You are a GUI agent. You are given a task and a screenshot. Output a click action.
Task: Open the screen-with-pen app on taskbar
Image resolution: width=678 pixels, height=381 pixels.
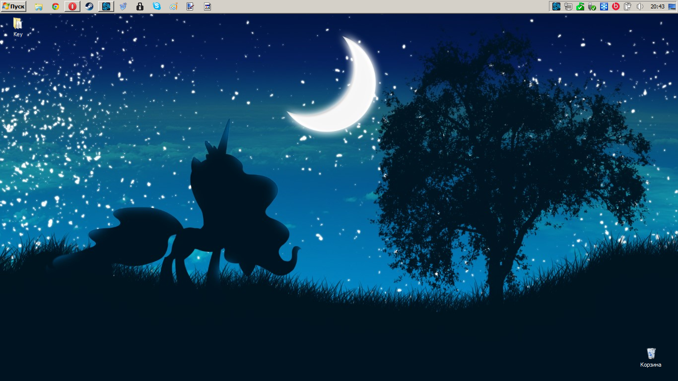pos(190,6)
